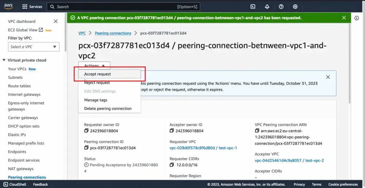Close the VPC sidebar navigation
Screen dimensions: 365x188
[x=55, y=22]
